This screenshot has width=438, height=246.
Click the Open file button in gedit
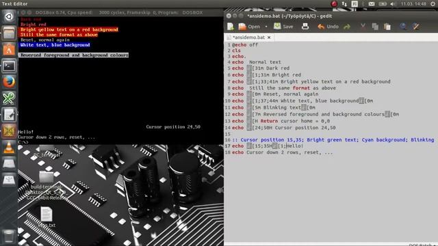click(x=249, y=27)
